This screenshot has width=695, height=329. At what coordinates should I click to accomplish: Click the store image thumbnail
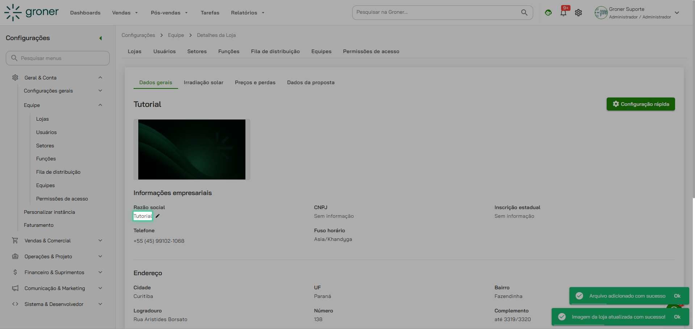(x=192, y=150)
